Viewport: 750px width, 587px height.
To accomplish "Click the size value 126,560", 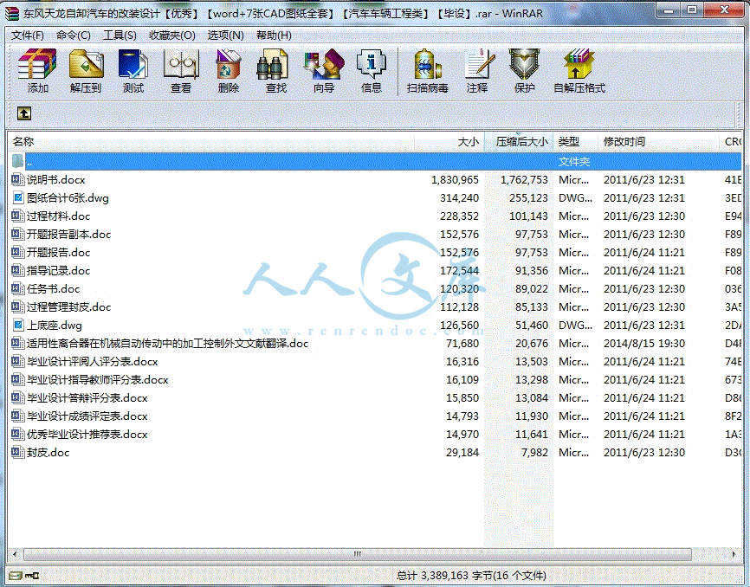I will pos(459,325).
